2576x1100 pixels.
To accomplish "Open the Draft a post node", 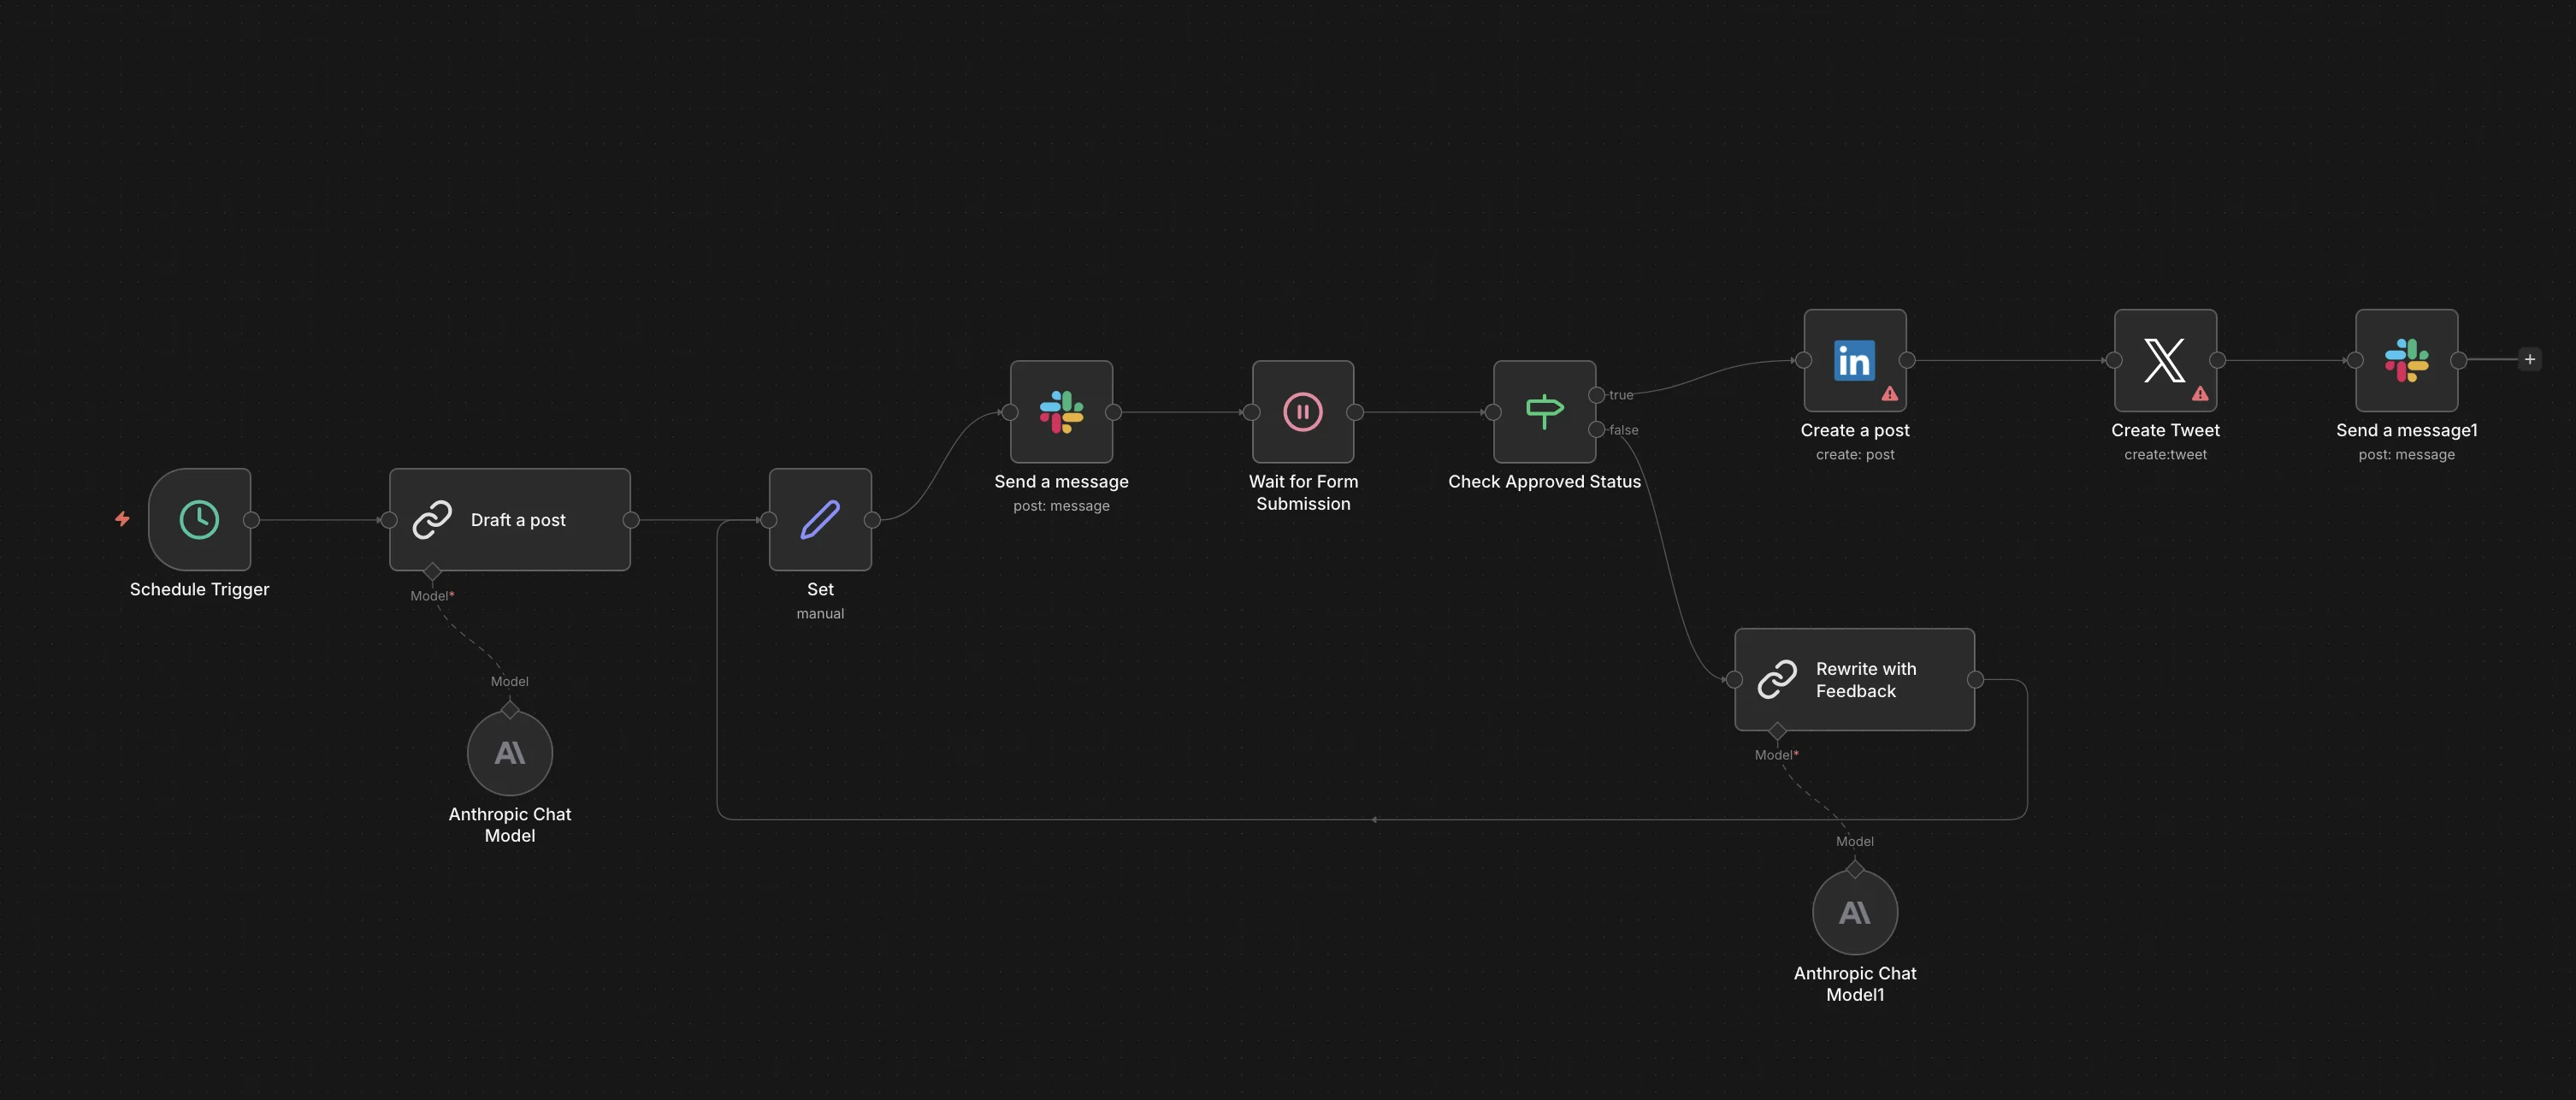I will (510, 519).
